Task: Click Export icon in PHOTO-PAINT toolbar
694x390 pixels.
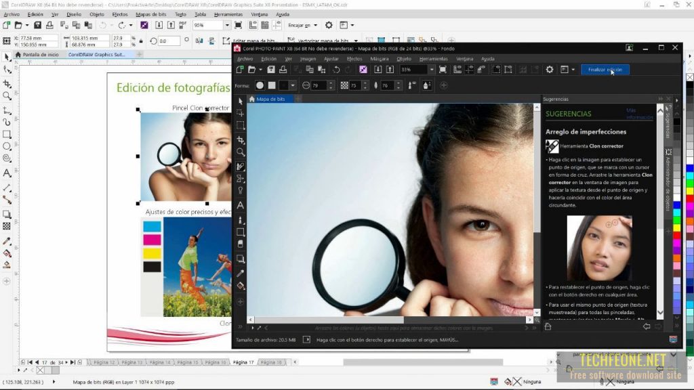Action: pyautogui.click(x=390, y=70)
